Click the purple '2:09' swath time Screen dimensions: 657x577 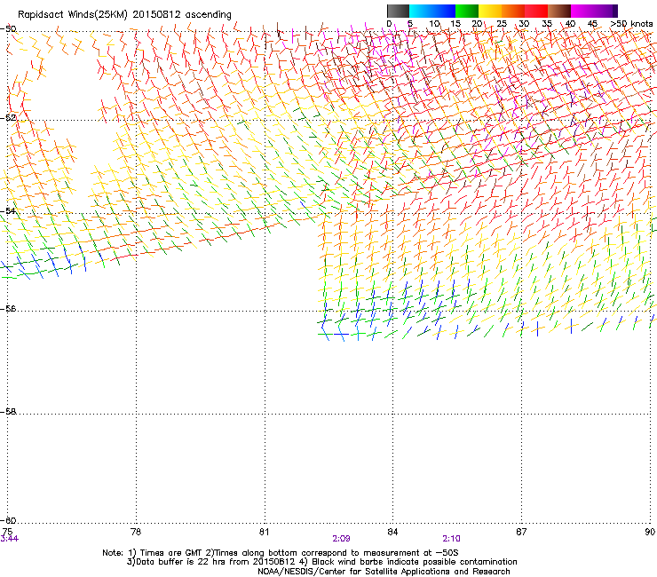tap(341, 539)
